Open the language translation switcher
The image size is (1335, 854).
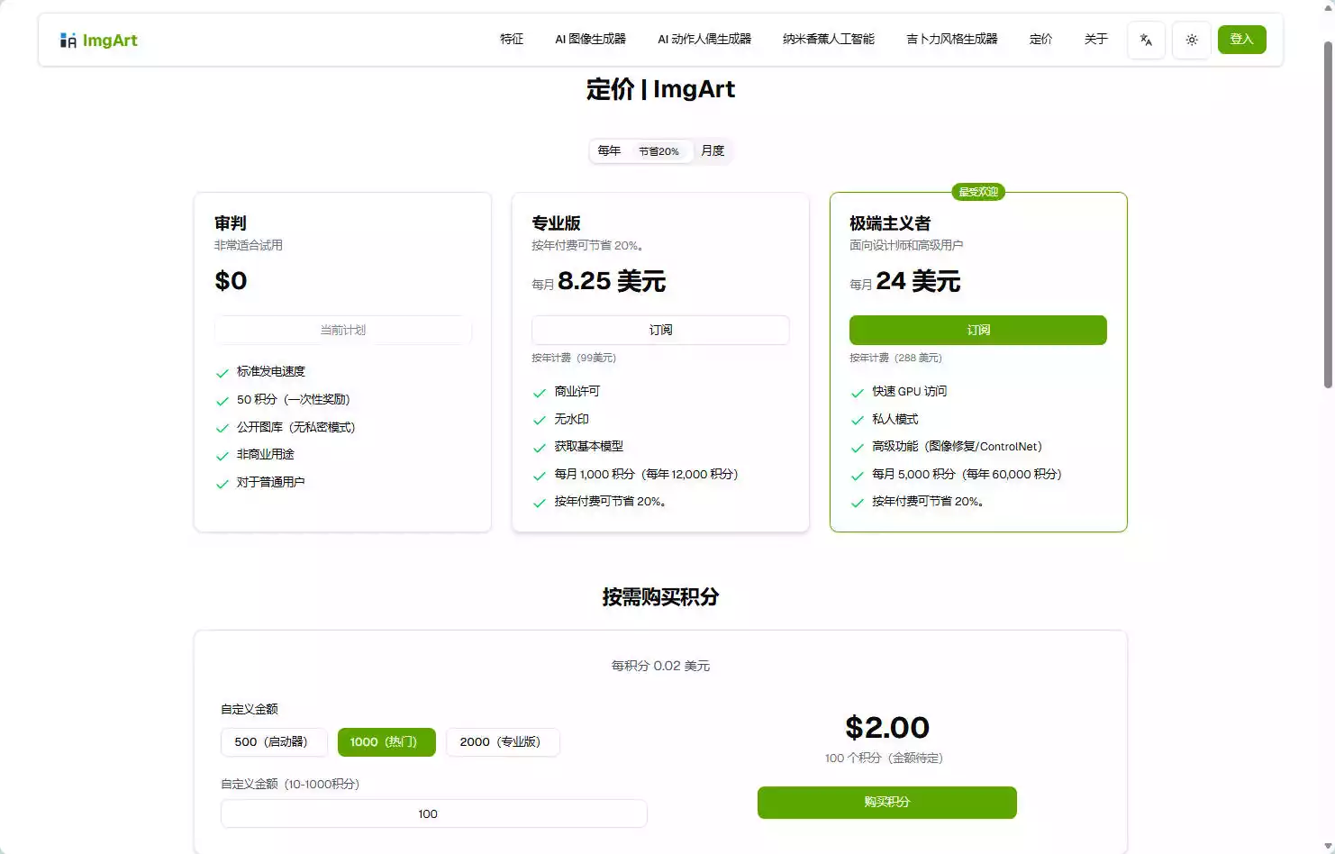pos(1146,40)
